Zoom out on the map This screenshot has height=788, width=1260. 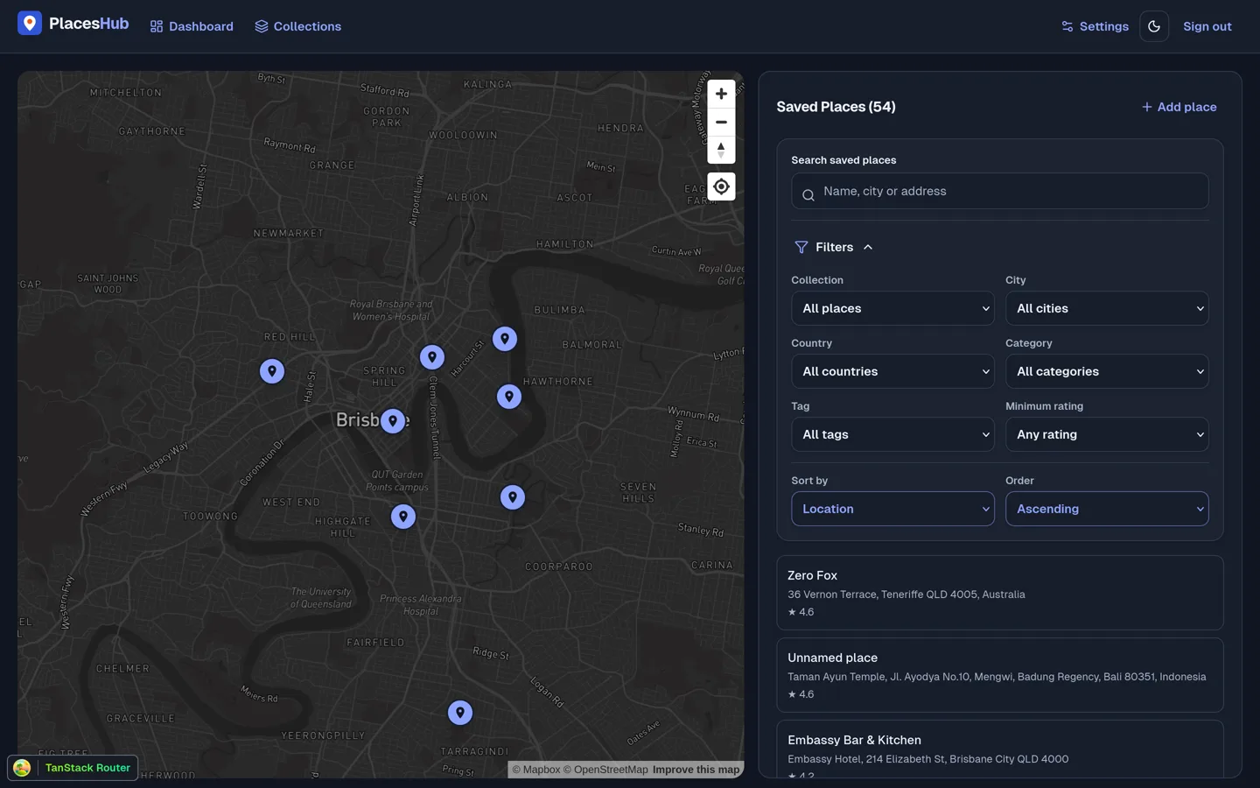tap(721, 122)
